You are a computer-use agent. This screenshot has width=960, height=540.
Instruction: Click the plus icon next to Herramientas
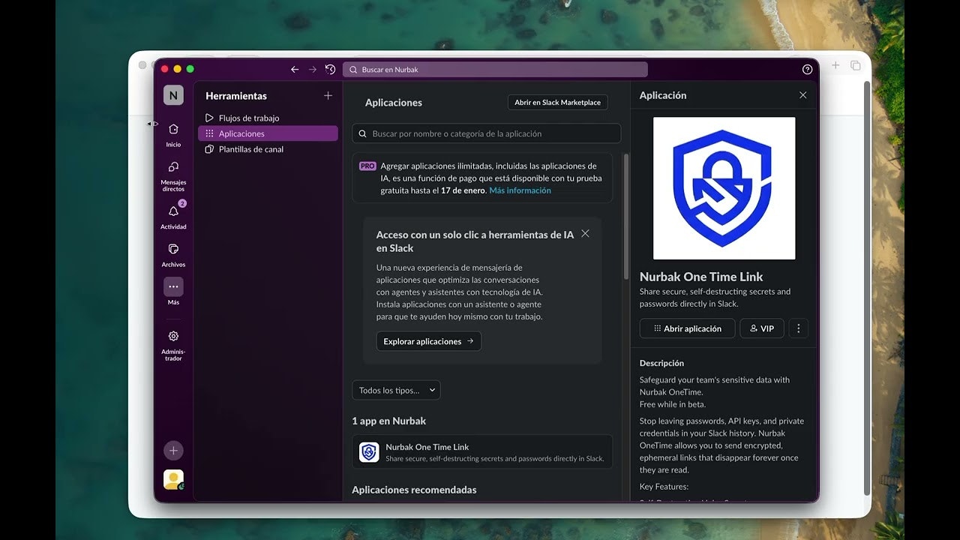328,96
